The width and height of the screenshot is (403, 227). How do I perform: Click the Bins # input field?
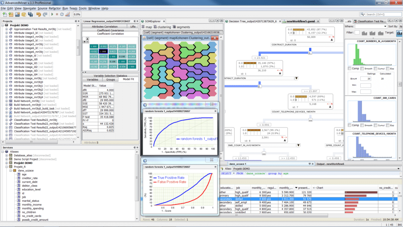[365, 79]
